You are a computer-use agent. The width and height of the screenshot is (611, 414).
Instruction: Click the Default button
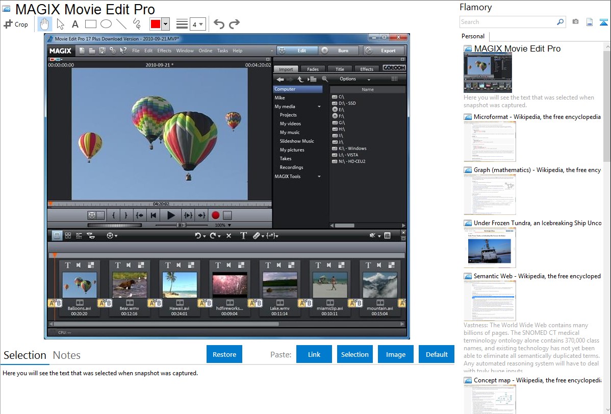click(x=437, y=354)
